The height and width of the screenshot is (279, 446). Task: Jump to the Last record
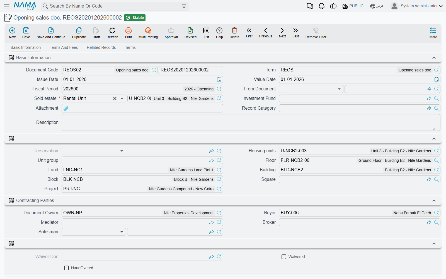pos(295,33)
